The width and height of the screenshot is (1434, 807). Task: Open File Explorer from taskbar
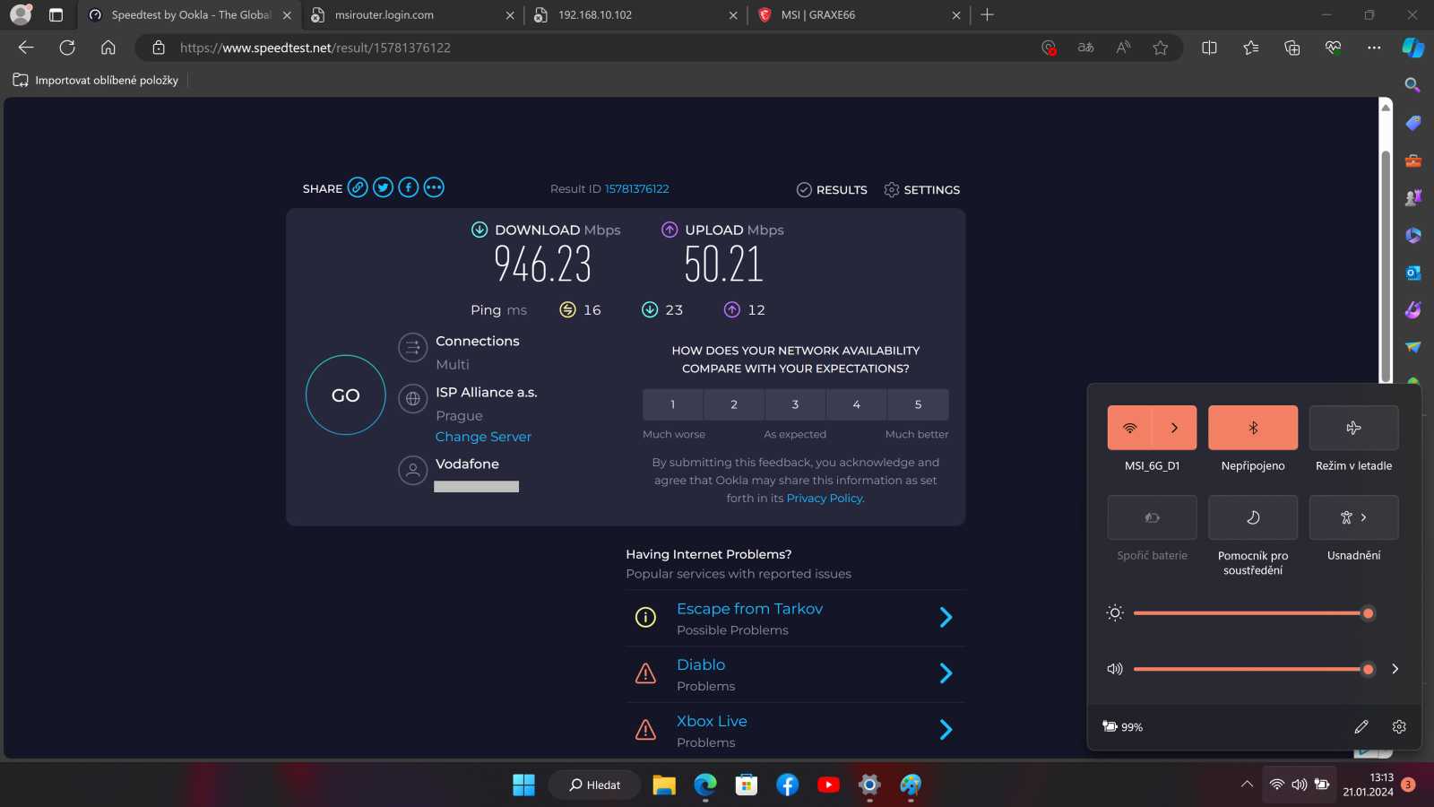664,785
